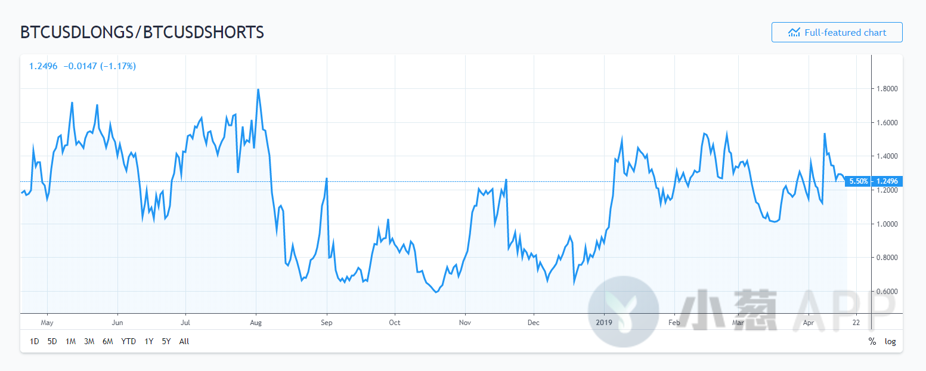Image resolution: width=926 pixels, height=371 pixels.
Task: Click the −0.0147 (−1.17%) change value
Action: tap(100, 66)
